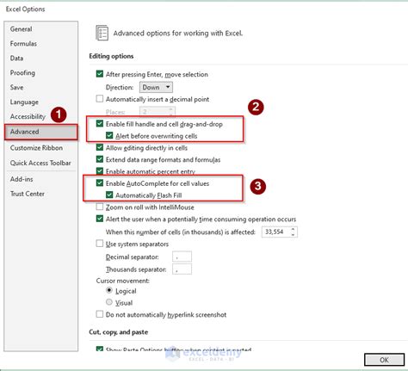The width and height of the screenshot is (408, 371).
Task: Go to the Add-ins category
Action: (x=22, y=179)
